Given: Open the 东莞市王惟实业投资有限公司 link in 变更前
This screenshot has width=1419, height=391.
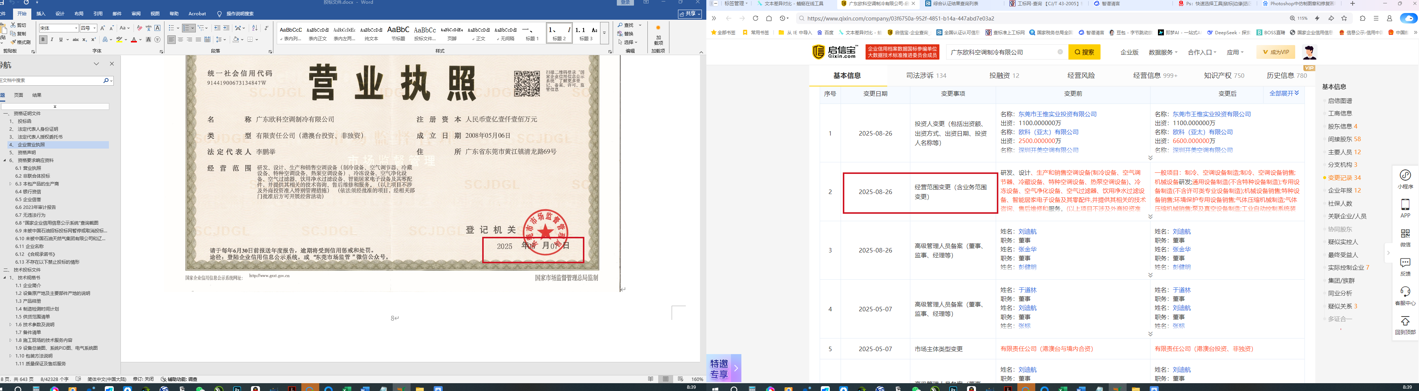Looking at the screenshot, I should tap(1058, 114).
